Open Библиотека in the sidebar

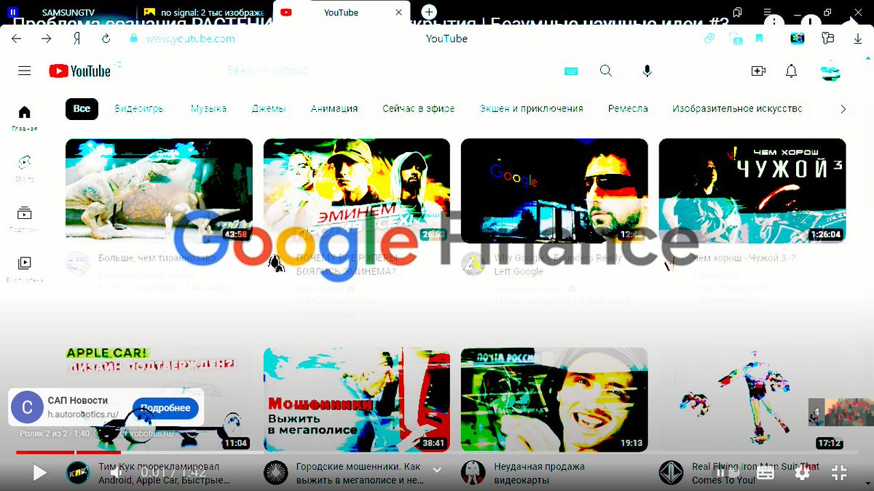(25, 268)
